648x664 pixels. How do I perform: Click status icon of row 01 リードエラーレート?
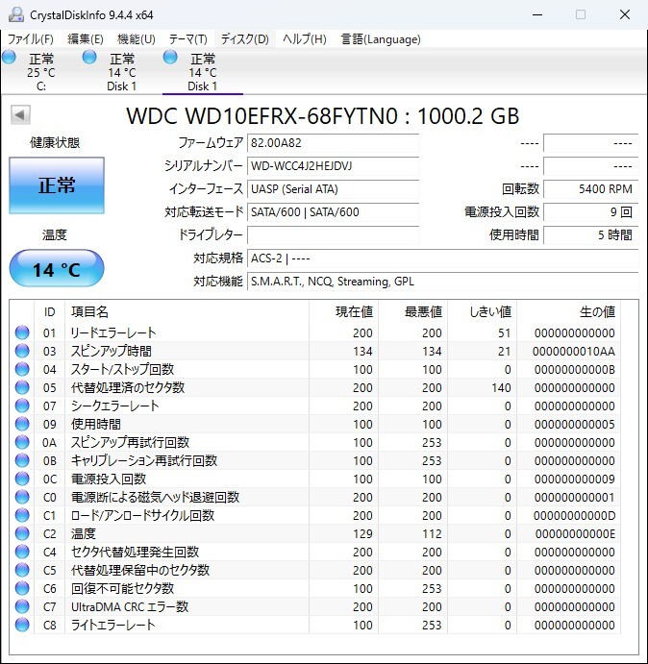click(22, 332)
